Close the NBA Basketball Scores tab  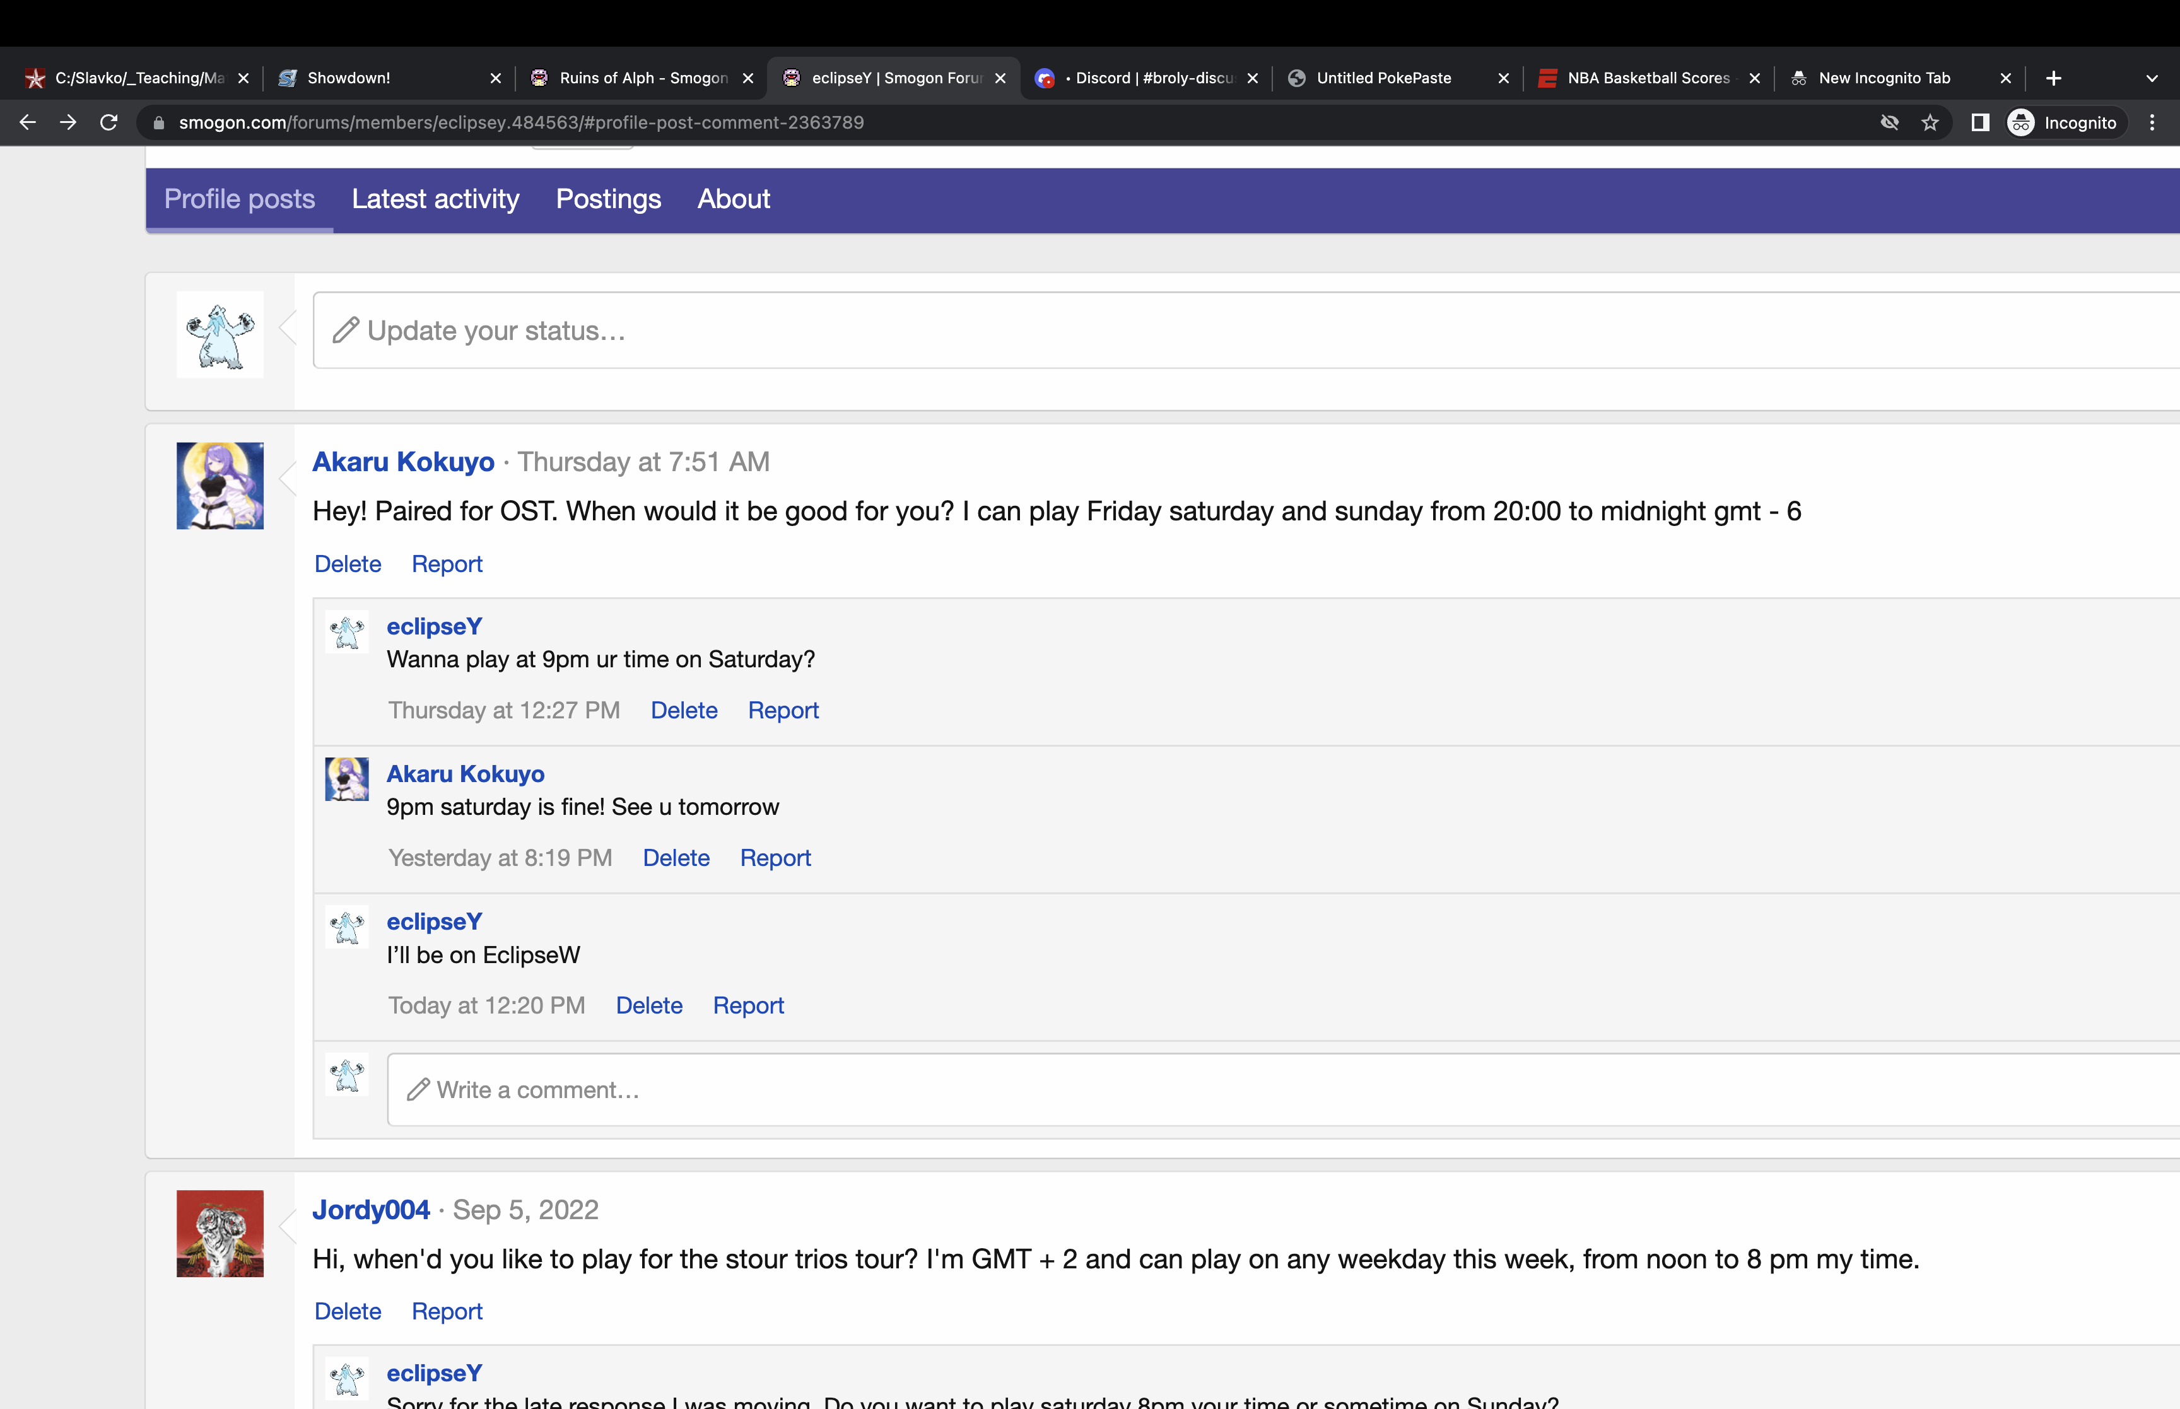[x=1755, y=79]
